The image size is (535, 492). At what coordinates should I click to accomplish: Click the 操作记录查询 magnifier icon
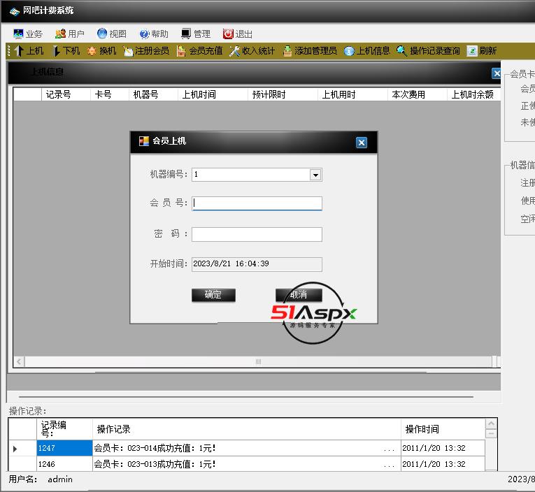tap(401, 51)
